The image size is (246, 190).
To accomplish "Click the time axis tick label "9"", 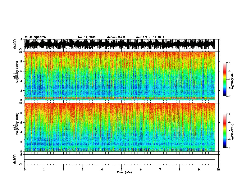I will [199, 170].
